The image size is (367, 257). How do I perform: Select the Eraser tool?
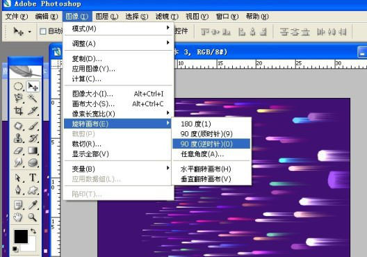tap(18, 150)
